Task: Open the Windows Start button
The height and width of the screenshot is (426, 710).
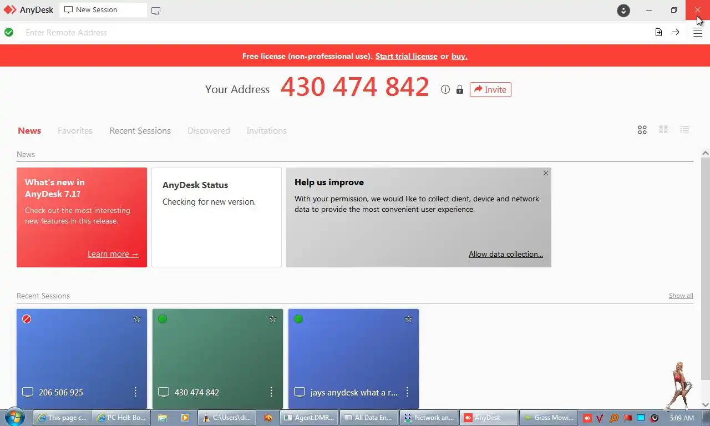Action: tap(14, 417)
